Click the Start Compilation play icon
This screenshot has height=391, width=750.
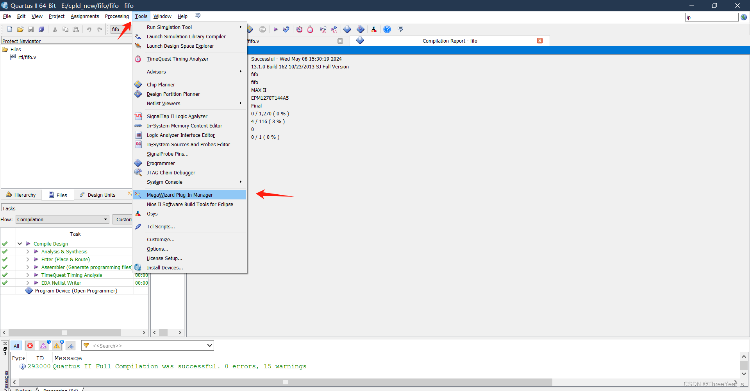(x=276, y=29)
